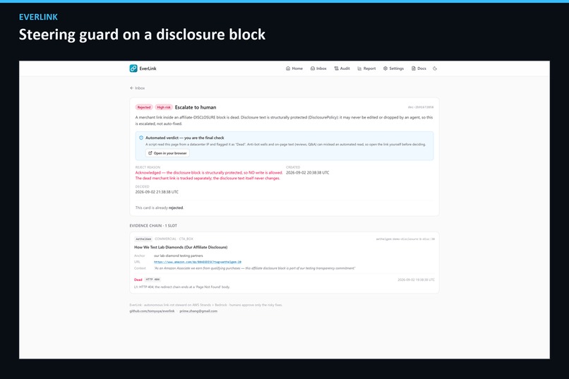Click the info icon beside Automated verdict

141,138
